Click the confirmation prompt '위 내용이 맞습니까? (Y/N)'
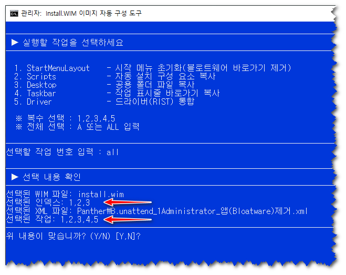 (58, 236)
